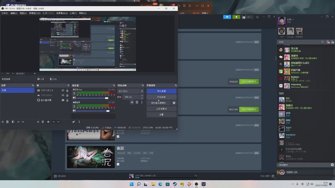Click the start recording button

tap(162, 97)
